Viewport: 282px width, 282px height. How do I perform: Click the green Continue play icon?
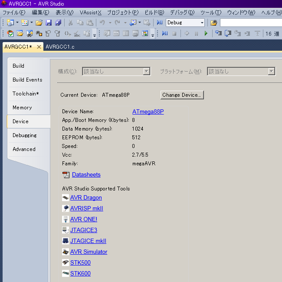[x=206, y=33]
